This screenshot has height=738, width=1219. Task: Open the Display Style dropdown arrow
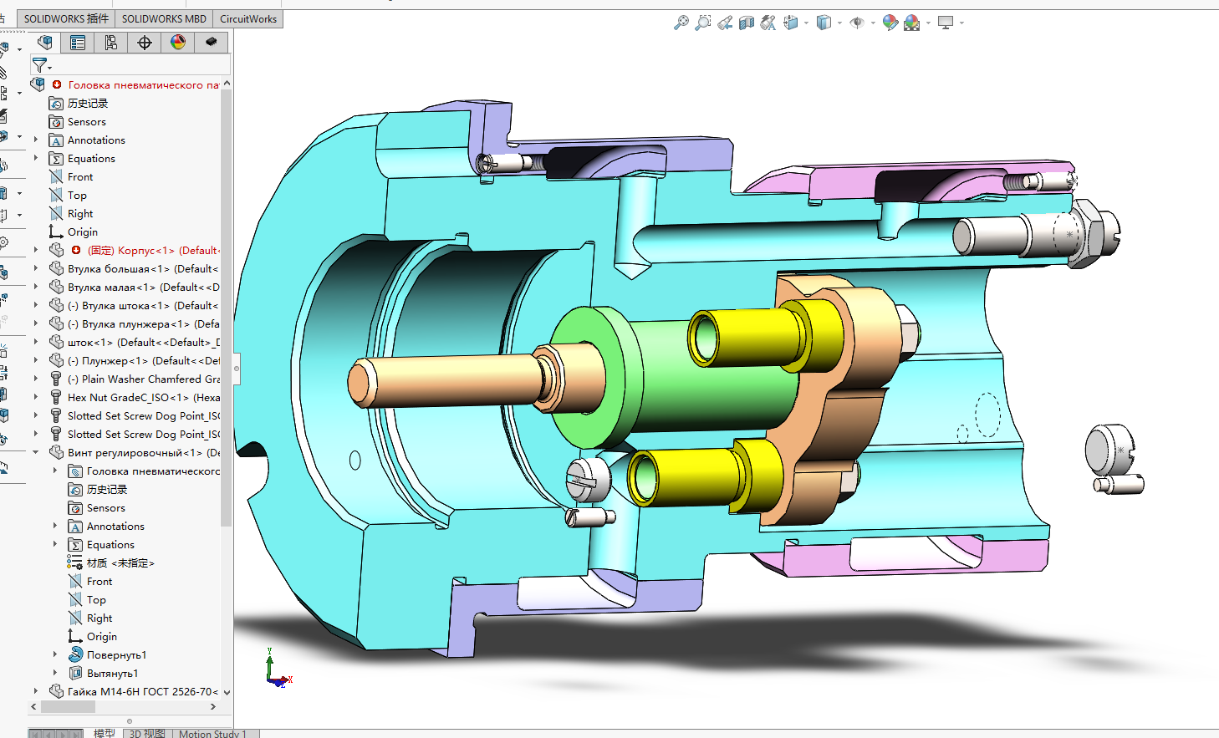839,23
